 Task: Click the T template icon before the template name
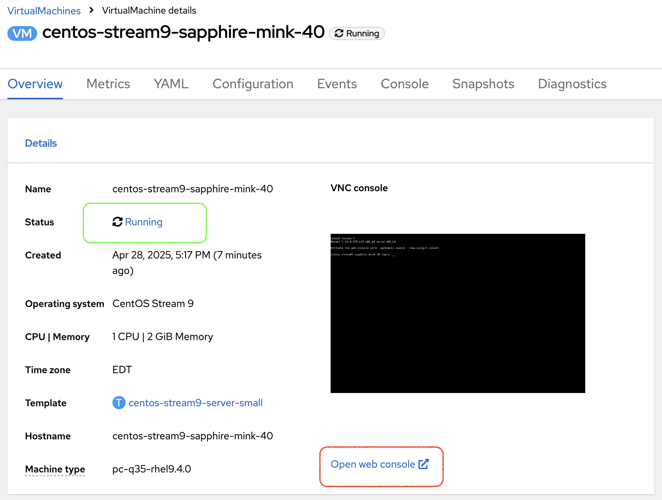tap(118, 403)
